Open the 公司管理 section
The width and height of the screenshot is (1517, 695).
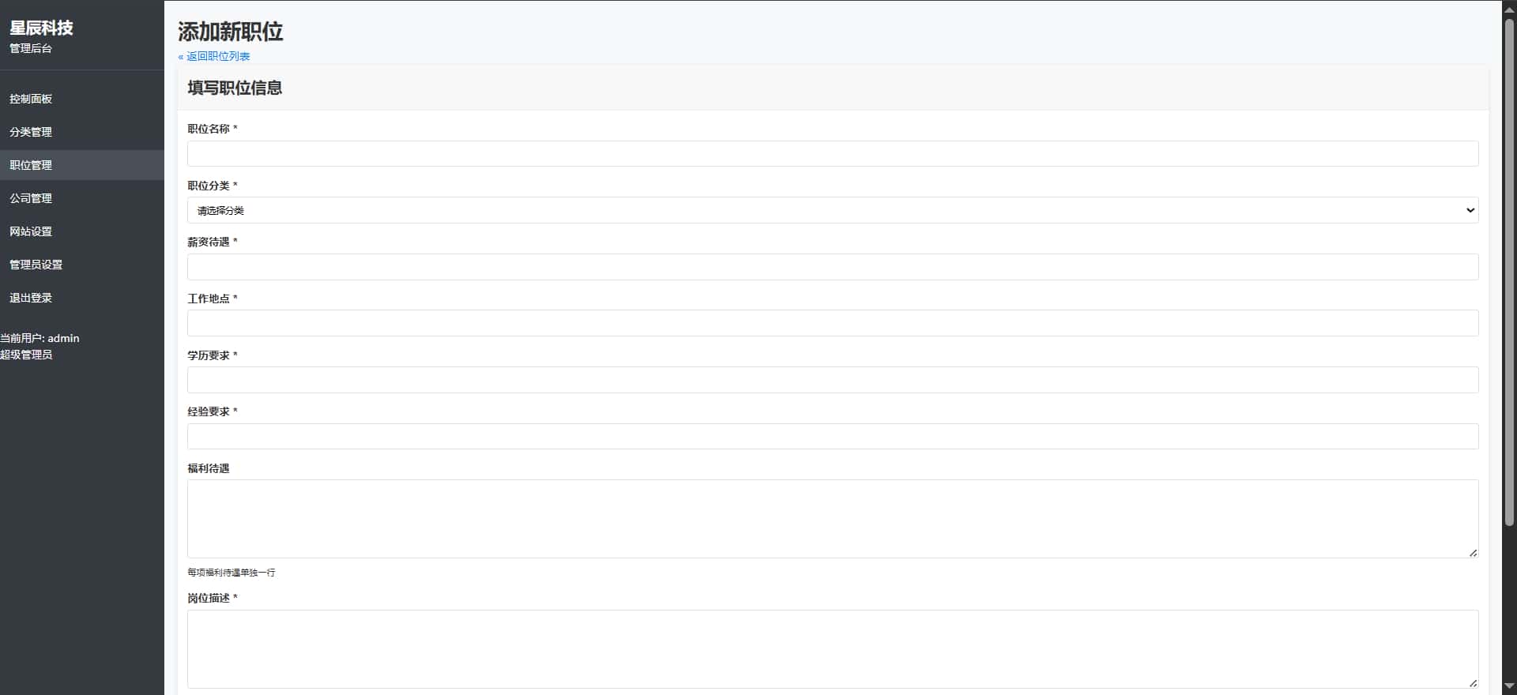coord(31,198)
